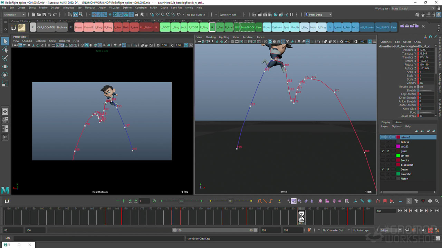442x248 pixels.
Task: Open the Animation menu set dropdown
Action: (x=14, y=14)
